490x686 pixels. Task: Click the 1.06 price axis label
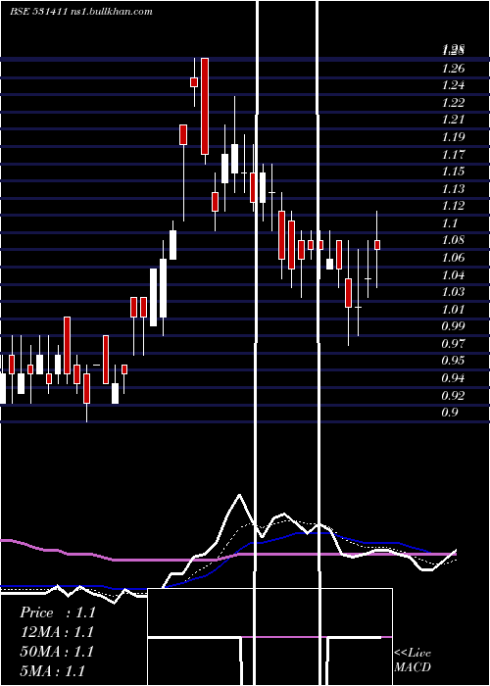[x=453, y=257]
